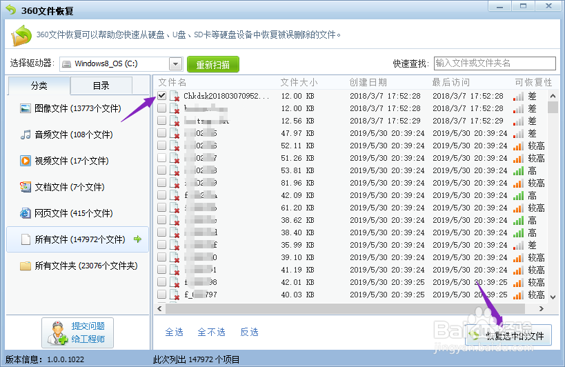Screen dimensions: 565x367
Task: Click the 360 file recovery title logo
Action: [11, 10]
